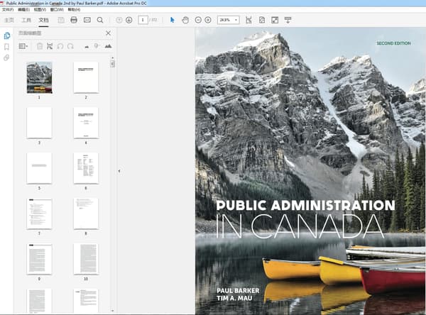Select page 2 thumbnail

86,77
